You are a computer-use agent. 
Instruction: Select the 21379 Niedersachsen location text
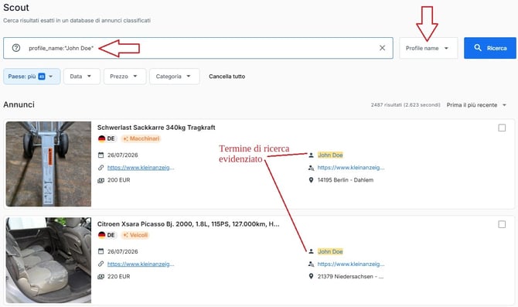coord(350,277)
